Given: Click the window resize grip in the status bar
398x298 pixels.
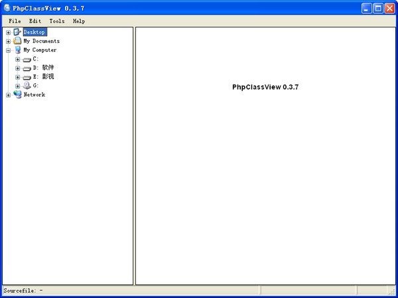Looking at the screenshot, I should 392,291.
